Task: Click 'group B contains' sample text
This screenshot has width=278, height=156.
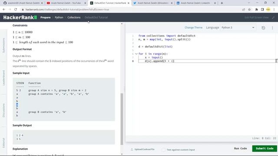Action: [47, 112]
